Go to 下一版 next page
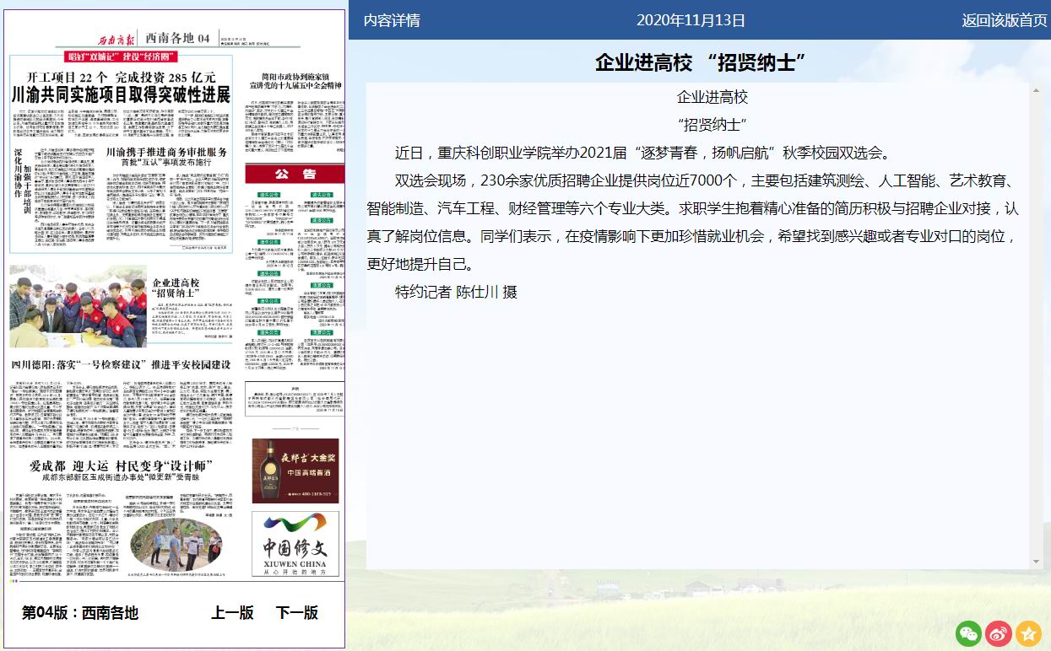The width and height of the screenshot is (1051, 651). [x=297, y=613]
